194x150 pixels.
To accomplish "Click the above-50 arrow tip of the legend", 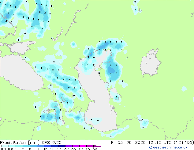I will coord(97,146).
